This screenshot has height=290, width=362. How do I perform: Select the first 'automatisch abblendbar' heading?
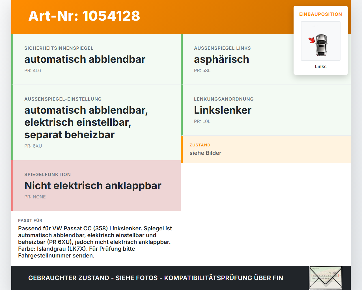coord(85,59)
